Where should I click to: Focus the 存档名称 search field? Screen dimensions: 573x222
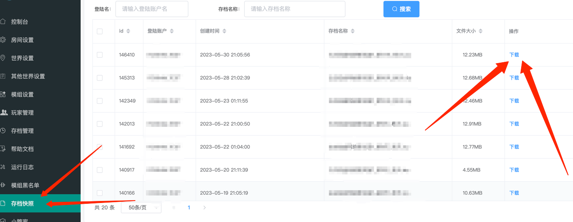point(294,9)
